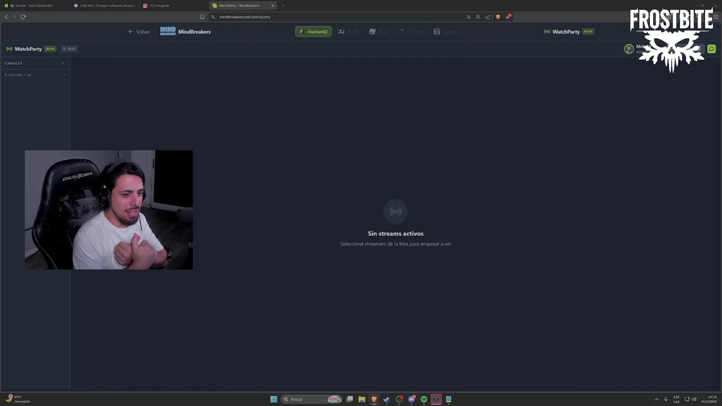Close the WatchParty - MindBreakers tab
This screenshot has height=406, width=722.
point(272,6)
